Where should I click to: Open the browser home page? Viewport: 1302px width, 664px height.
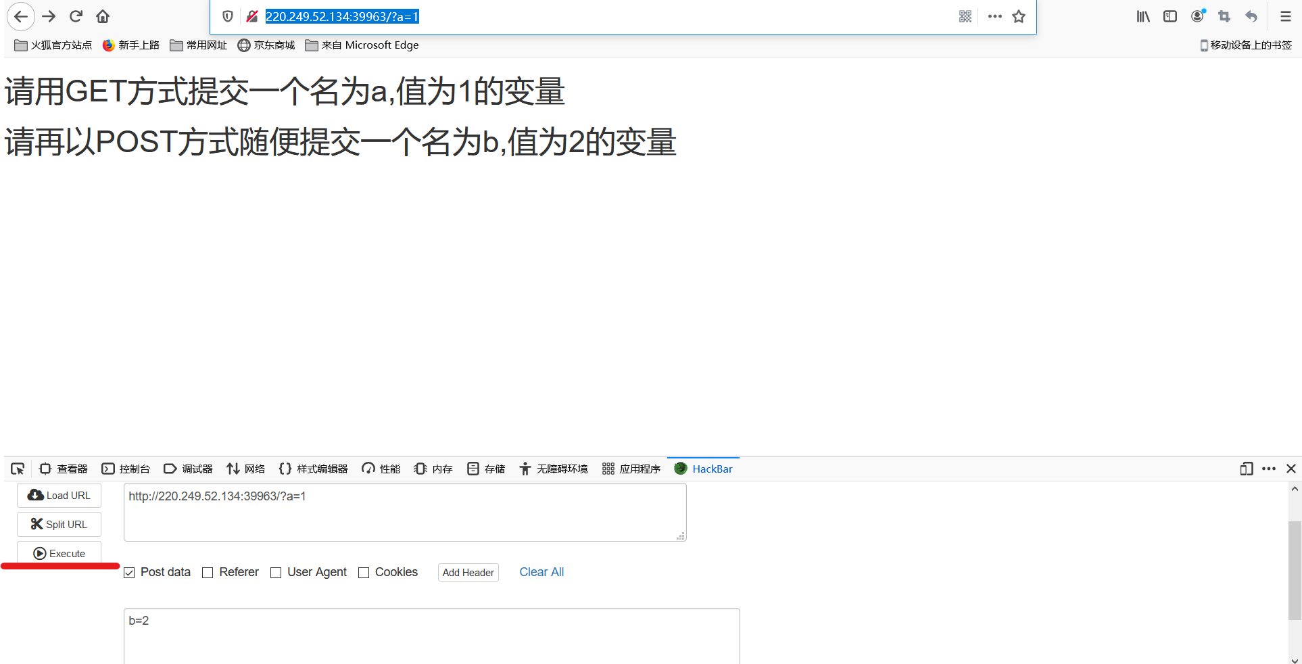pyautogui.click(x=103, y=16)
